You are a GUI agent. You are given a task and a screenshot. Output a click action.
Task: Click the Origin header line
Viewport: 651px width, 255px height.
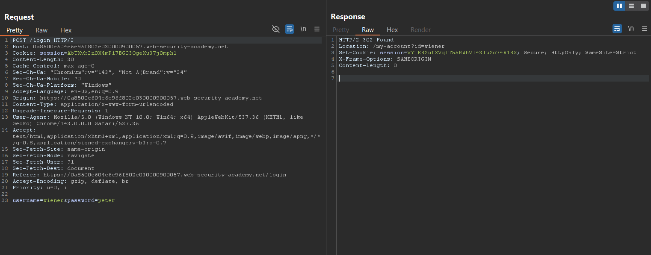coord(137,98)
